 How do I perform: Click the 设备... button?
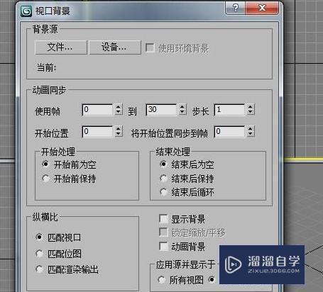tap(115, 47)
